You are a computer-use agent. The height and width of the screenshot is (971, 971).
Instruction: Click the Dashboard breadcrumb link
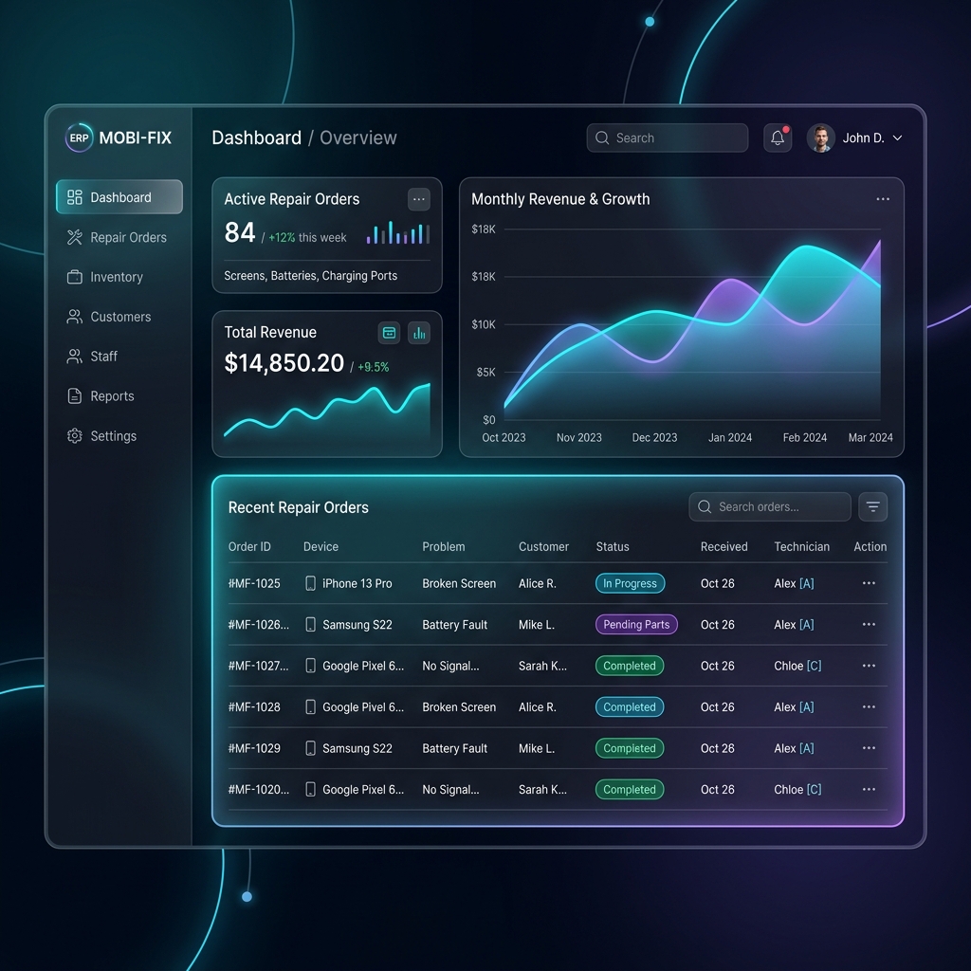click(256, 137)
